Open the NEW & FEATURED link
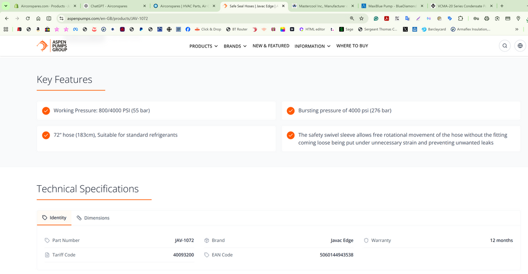The width and height of the screenshot is (528, 274). (x=271, y=46)
